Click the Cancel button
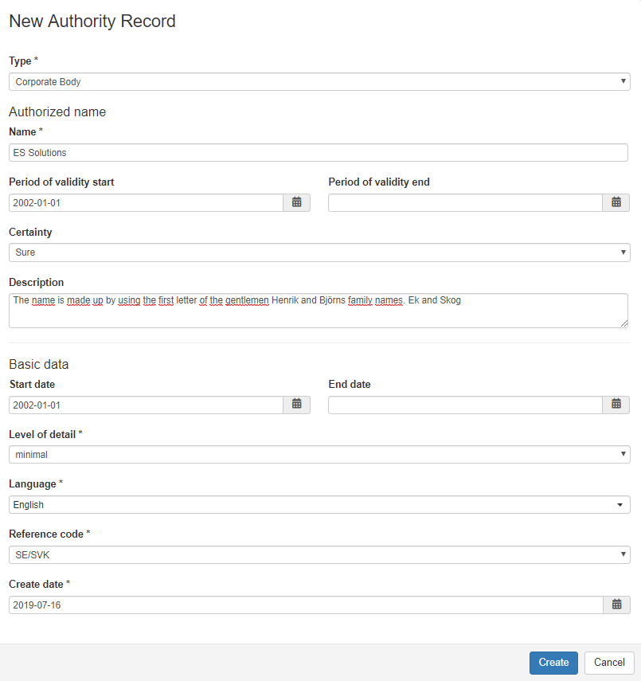The width and height of the screenshot is (641, 681). [609, 663]
